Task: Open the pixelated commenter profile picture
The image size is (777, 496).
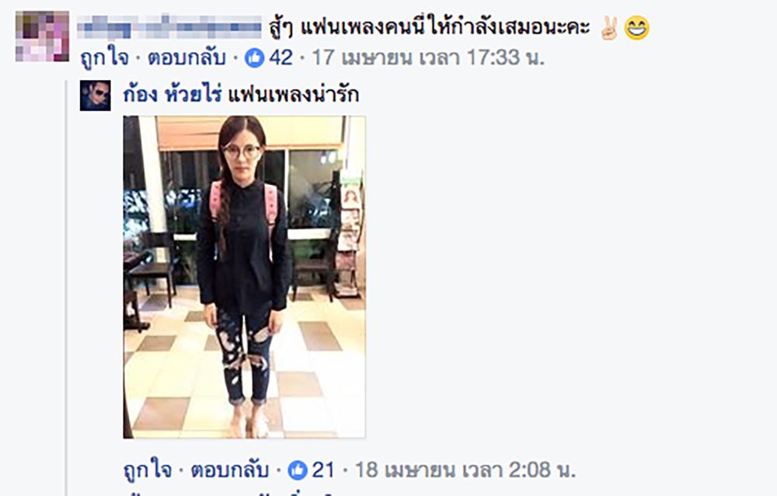Action: pos(42,37)
